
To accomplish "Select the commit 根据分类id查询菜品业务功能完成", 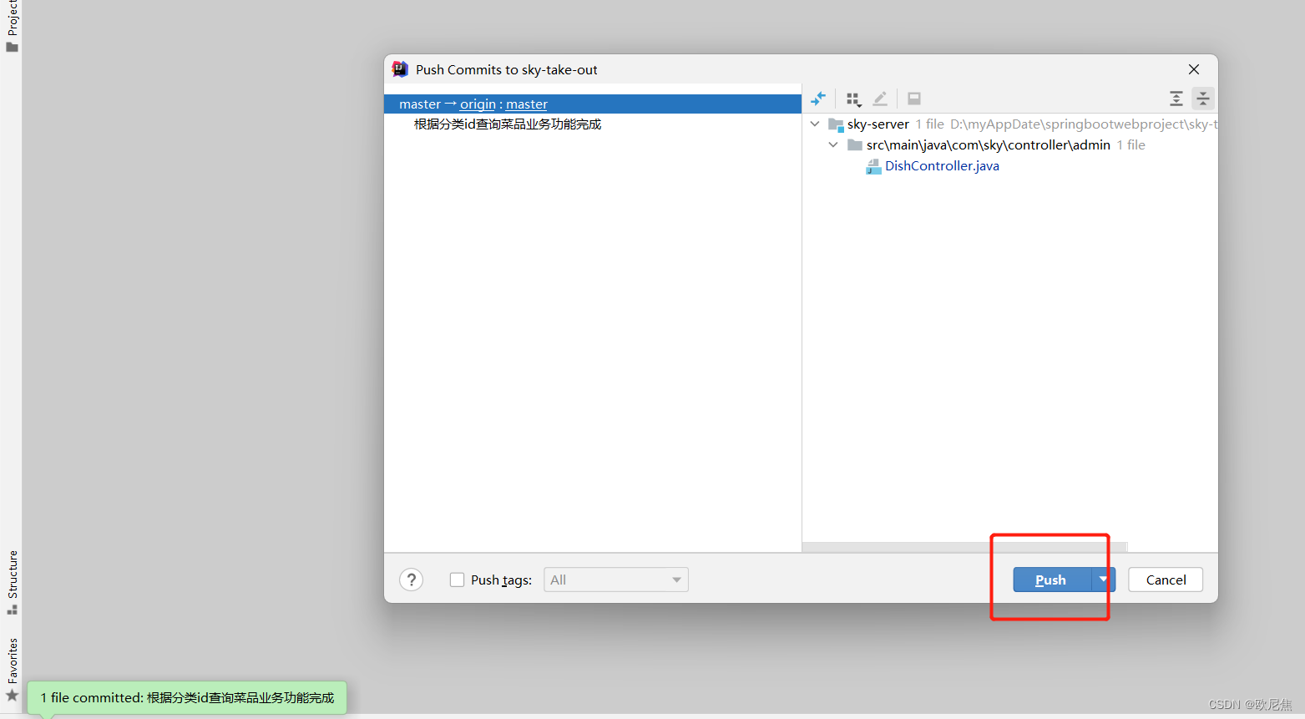I will click(x=508, y=124).
